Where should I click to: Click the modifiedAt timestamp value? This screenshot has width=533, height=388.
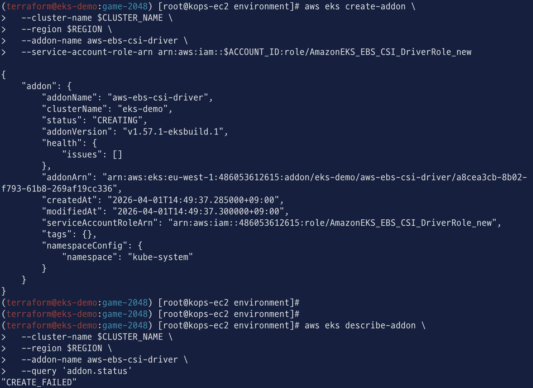tap(198, 211)
